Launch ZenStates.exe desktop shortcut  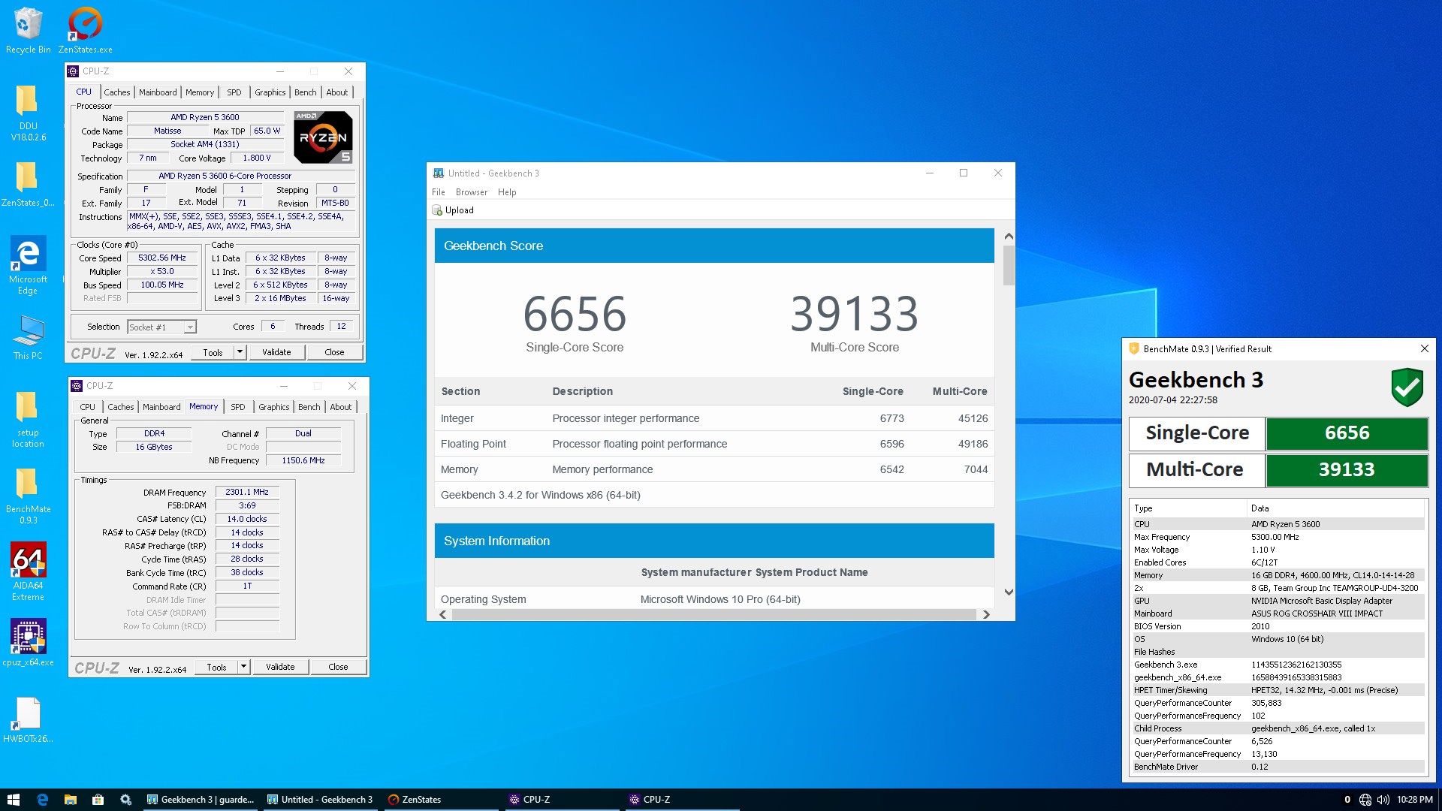(x=85, y=30)
